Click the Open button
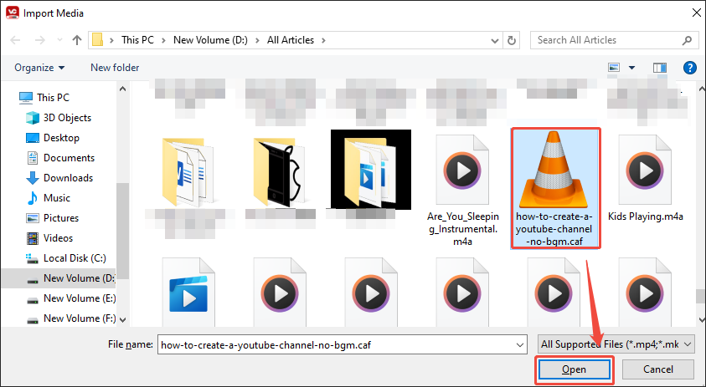The width and height of the screenshot is (706, 387). pos(574,369)
